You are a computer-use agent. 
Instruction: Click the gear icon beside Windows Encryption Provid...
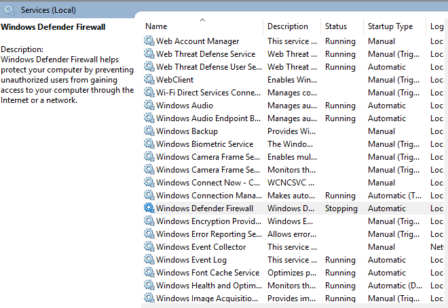(x=149, y=221)
